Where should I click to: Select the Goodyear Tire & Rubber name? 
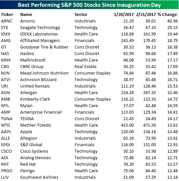click(44, 47)
